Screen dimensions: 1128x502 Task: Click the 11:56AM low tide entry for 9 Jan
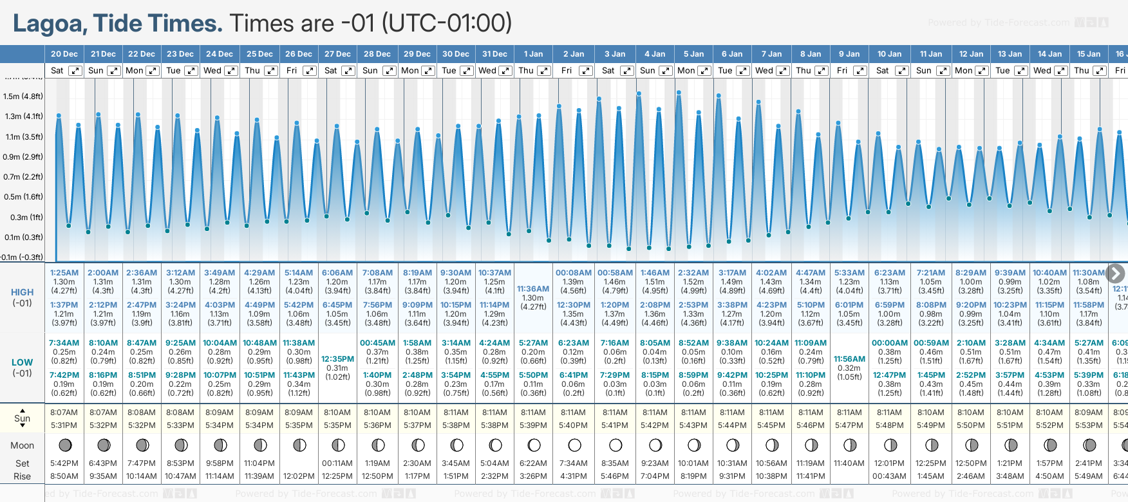(x=849, y=359)
